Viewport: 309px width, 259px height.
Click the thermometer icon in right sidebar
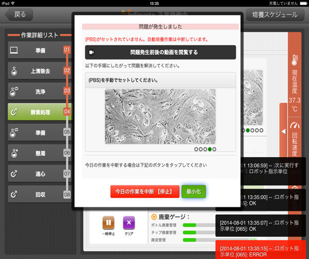295,60
